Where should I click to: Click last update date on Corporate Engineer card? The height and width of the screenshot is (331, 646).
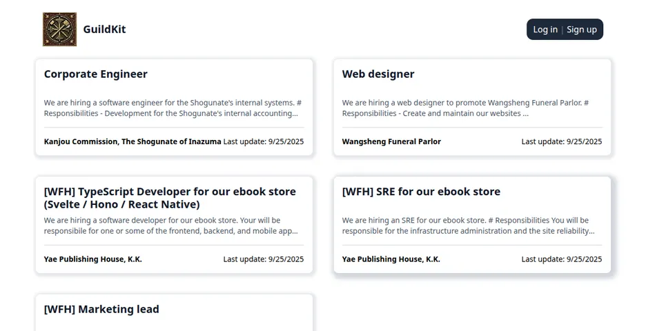[264, 141]
